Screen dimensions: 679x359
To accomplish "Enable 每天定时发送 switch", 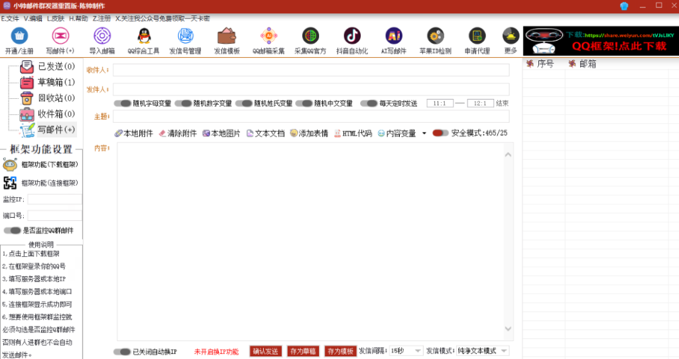I will point(369,104).
